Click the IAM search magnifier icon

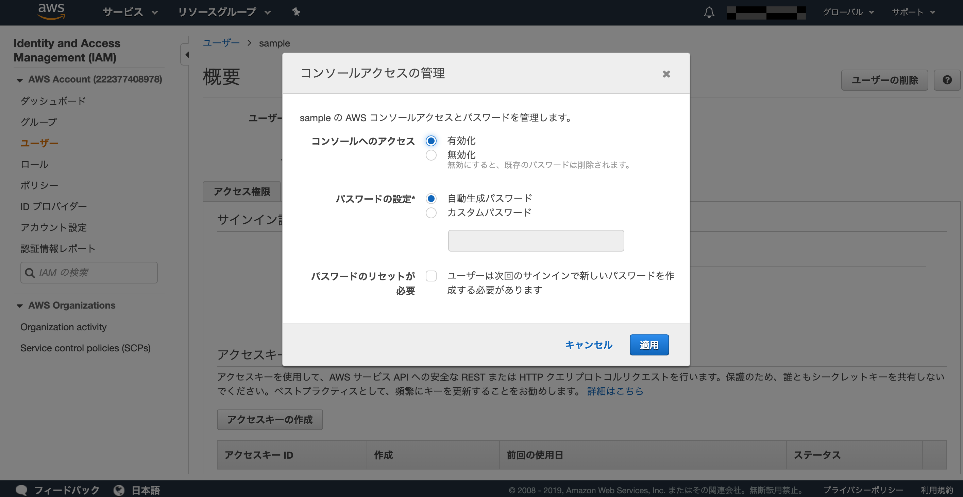coord(30,273)
